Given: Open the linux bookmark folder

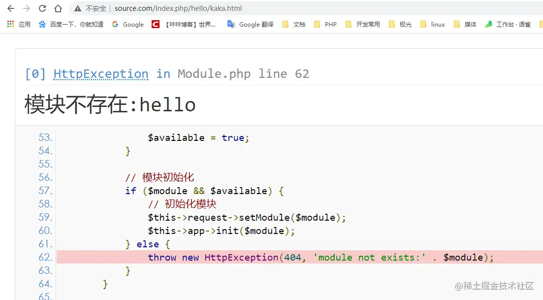Looking at the screenshot, I should 433,24.
